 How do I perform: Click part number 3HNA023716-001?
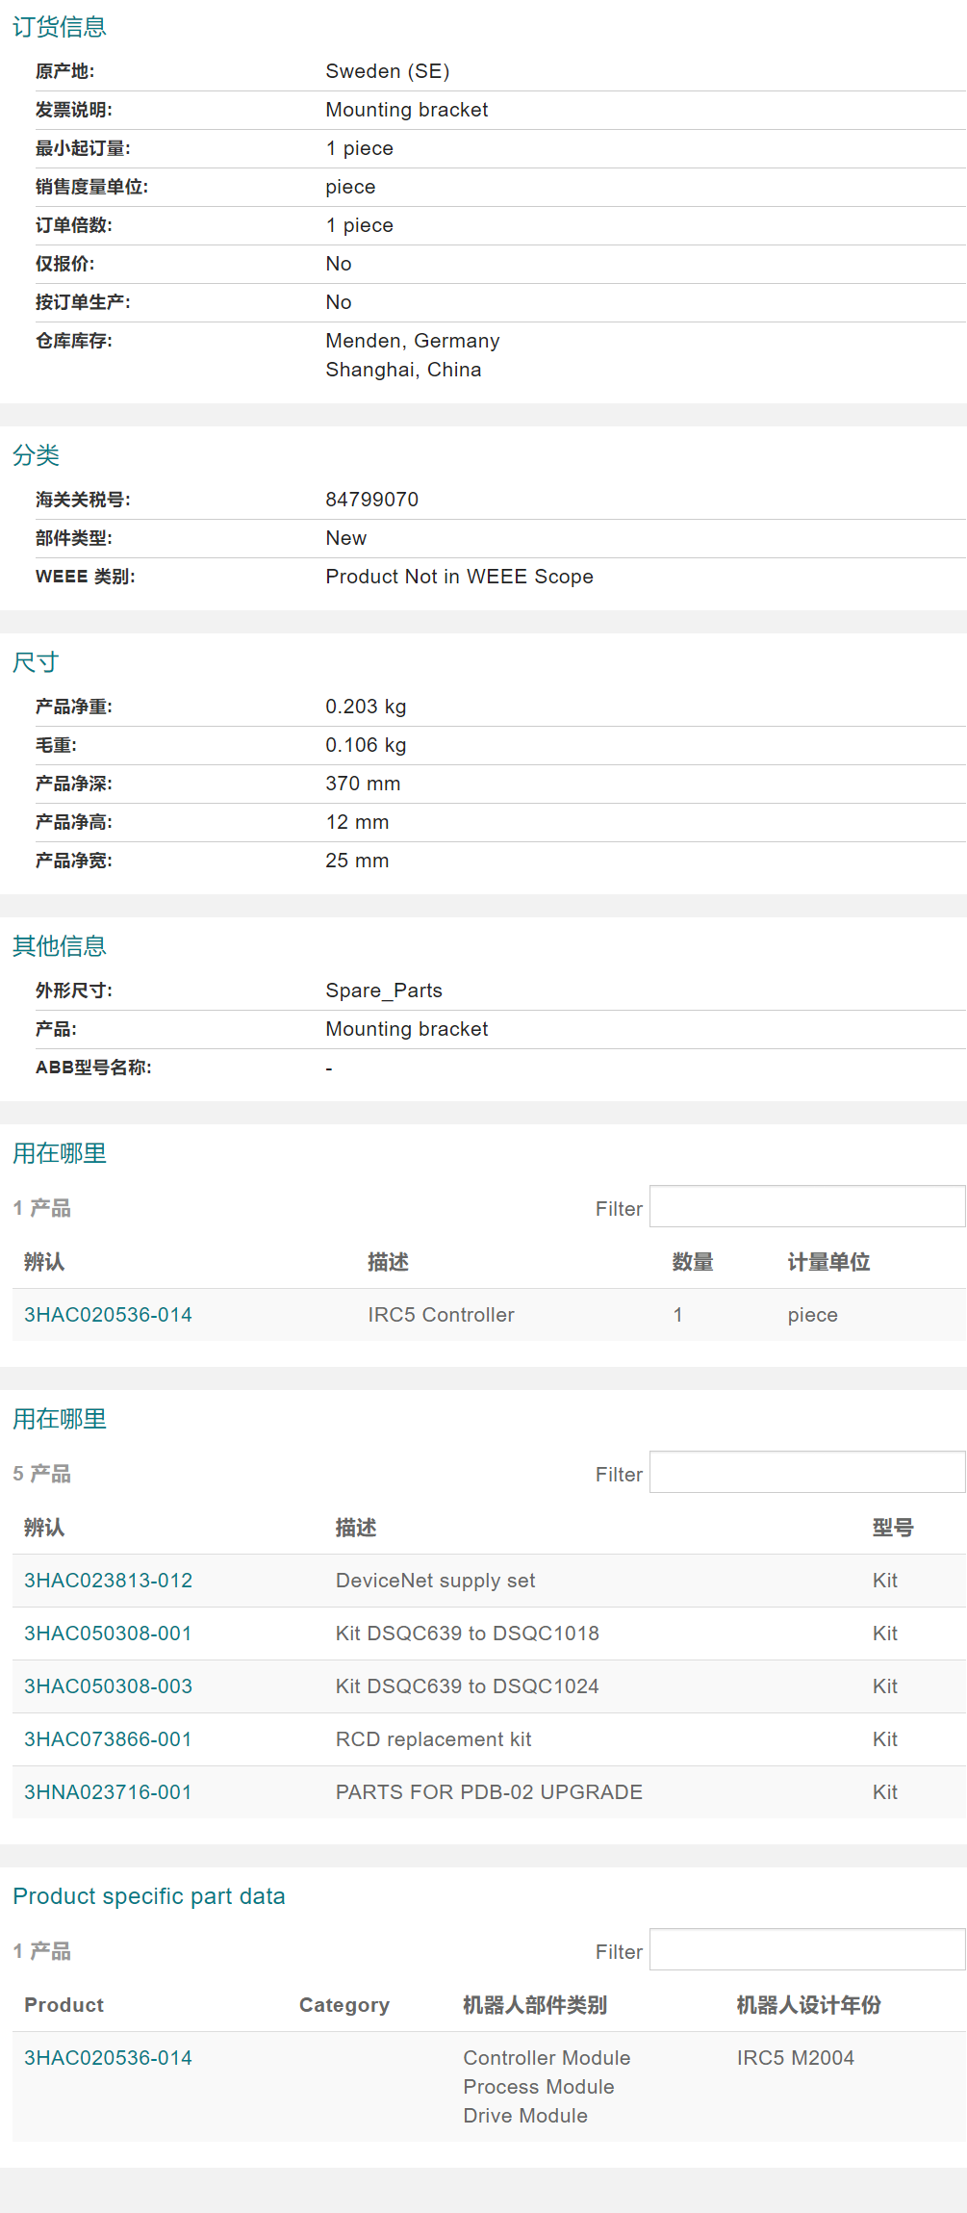(x=108, y=1792)
